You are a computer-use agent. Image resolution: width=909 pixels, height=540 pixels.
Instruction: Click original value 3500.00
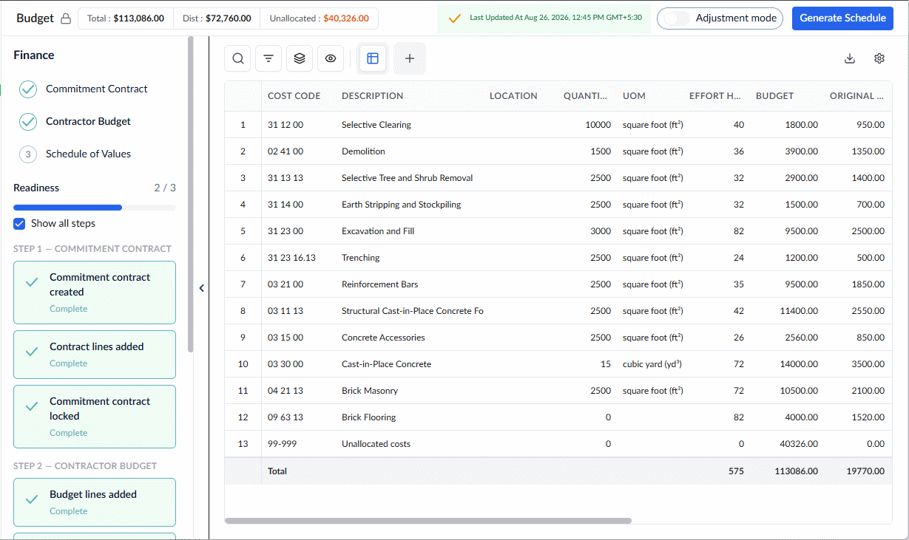coord(865,364)
